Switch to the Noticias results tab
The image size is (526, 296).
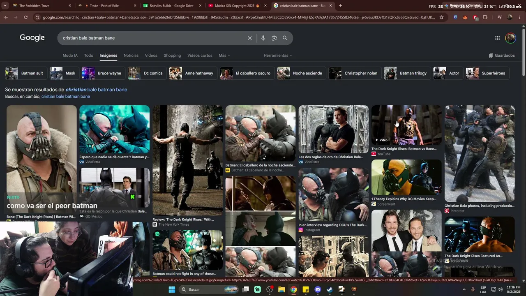pyautogui.click(x=131, y=55)
